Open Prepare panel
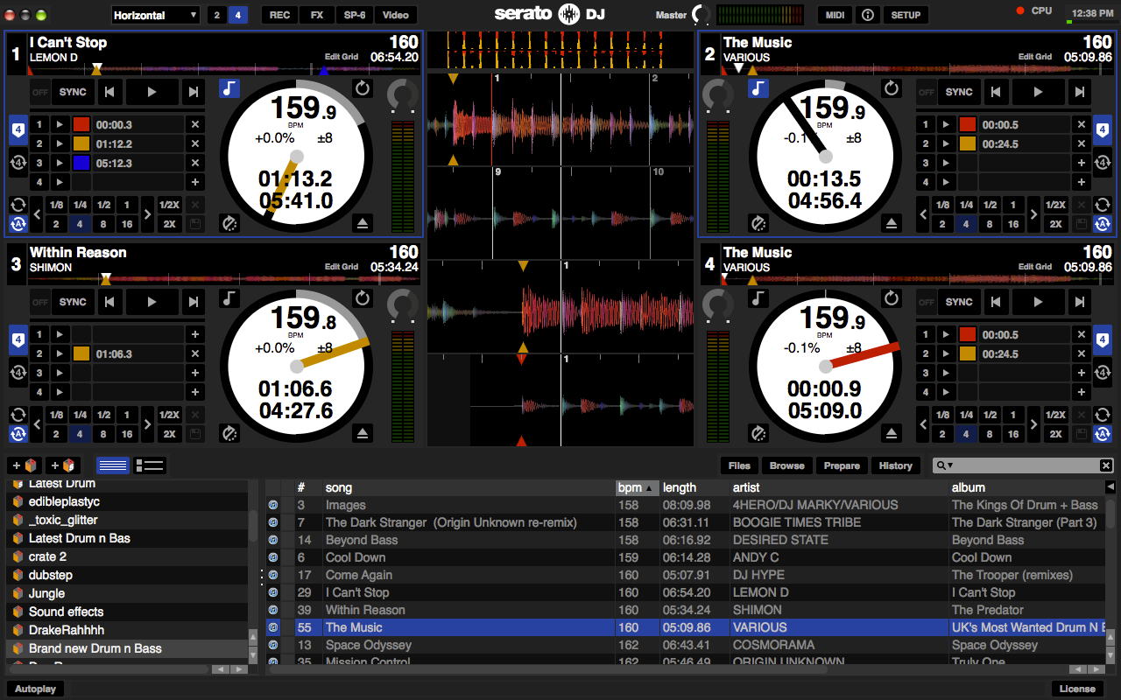This screenshot has height=700, width=1121. point(842,465)
